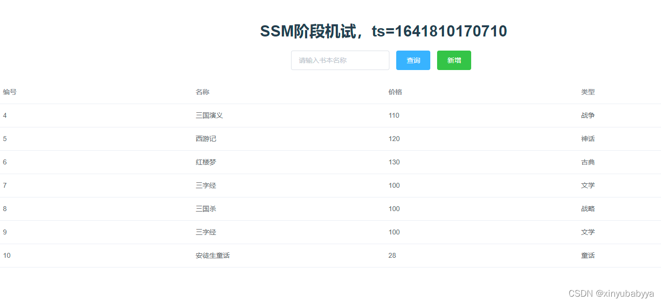
Task: Click the 编号 column header
Action: [x=10, y=92]
